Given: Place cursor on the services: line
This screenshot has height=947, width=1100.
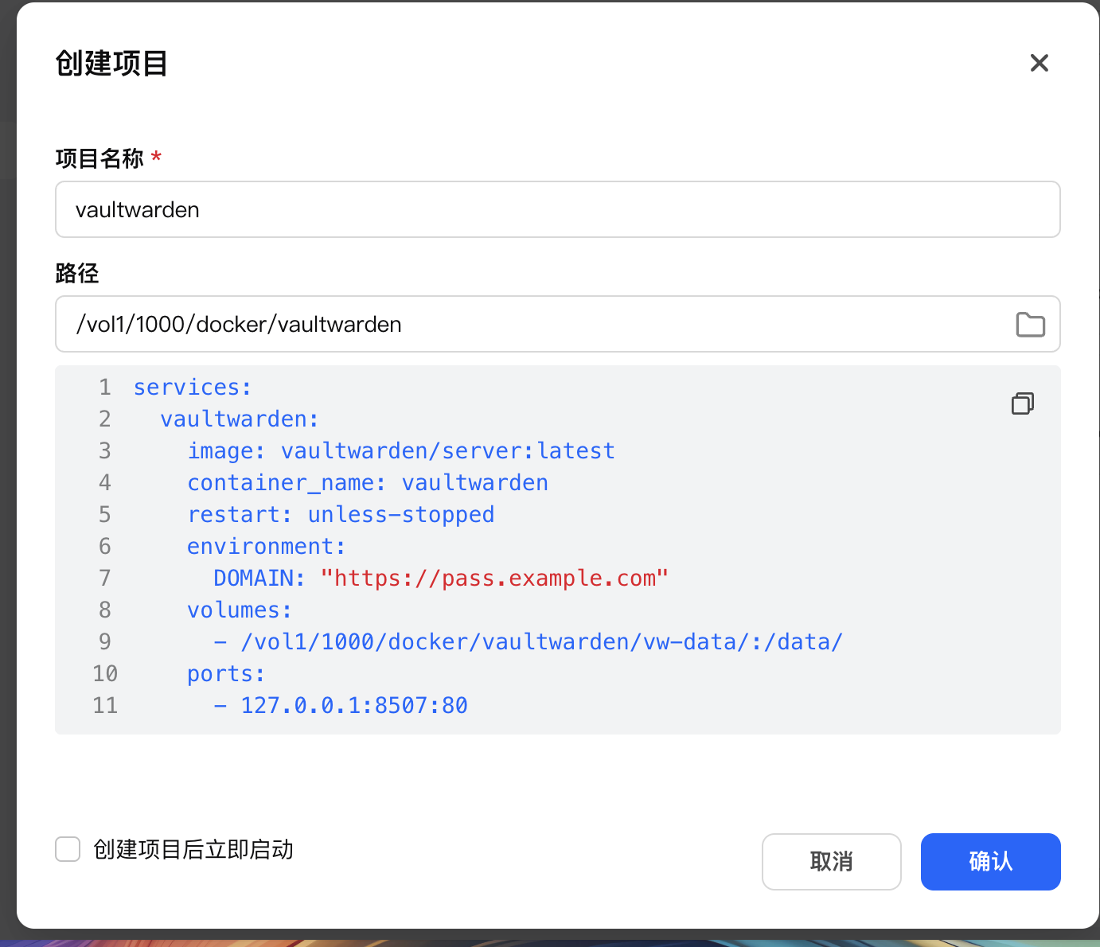Looking at the screenshot, I should [x=192, y=388].
